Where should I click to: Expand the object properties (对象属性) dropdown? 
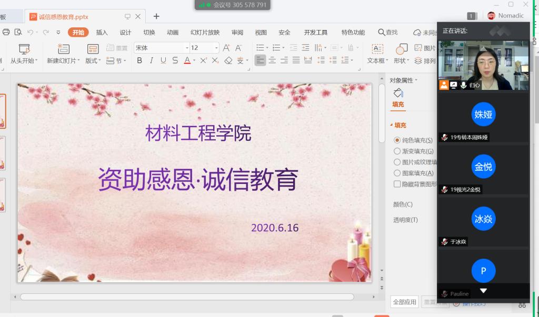pos(416,80)
